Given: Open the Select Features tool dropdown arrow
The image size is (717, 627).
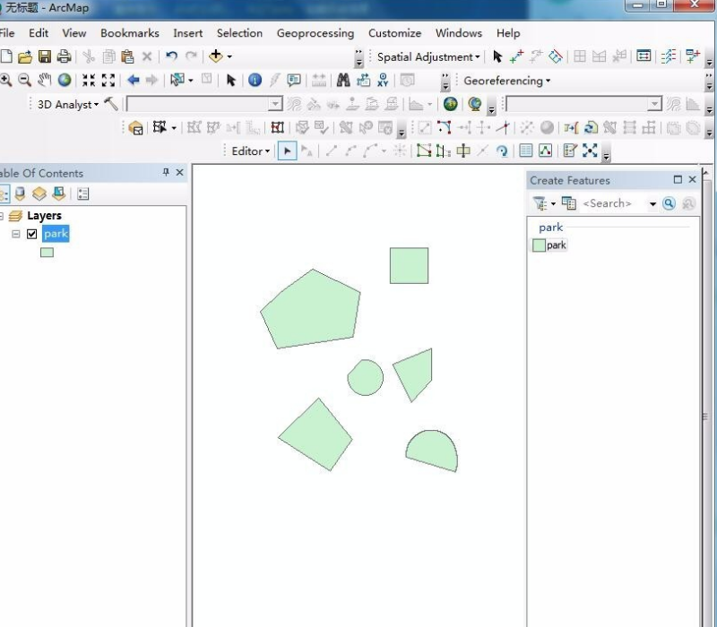Looking at the screenshot, I should [x=191, y=81].
